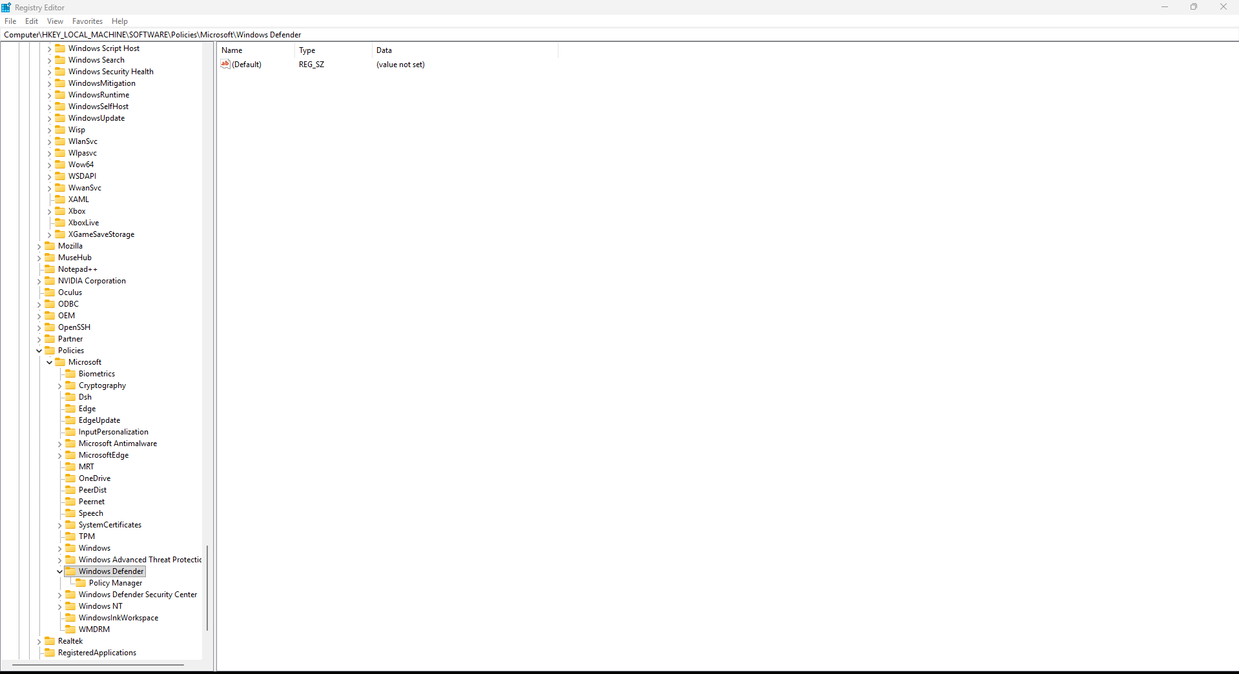Open the View menu
The width and height of the screenshot is (1239, 674).
54,21
